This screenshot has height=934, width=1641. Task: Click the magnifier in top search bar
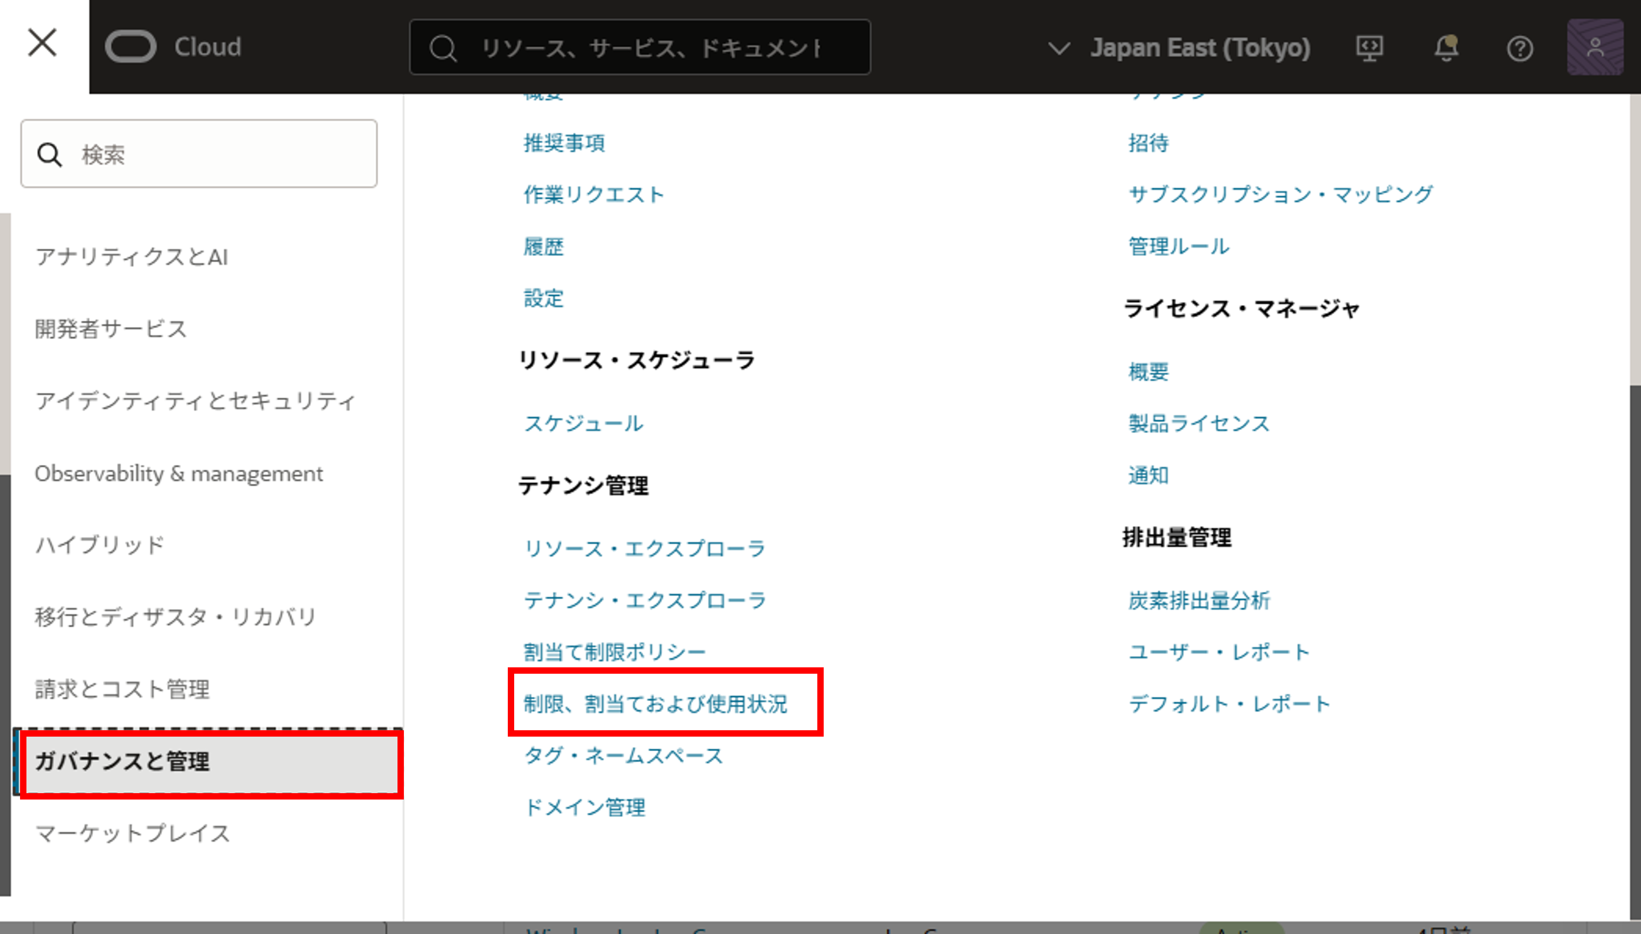point(443,48)
